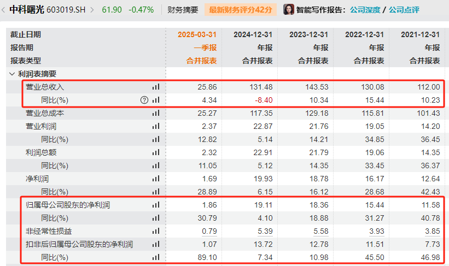Go to next stock with right arrow

[x=92, y=10]
